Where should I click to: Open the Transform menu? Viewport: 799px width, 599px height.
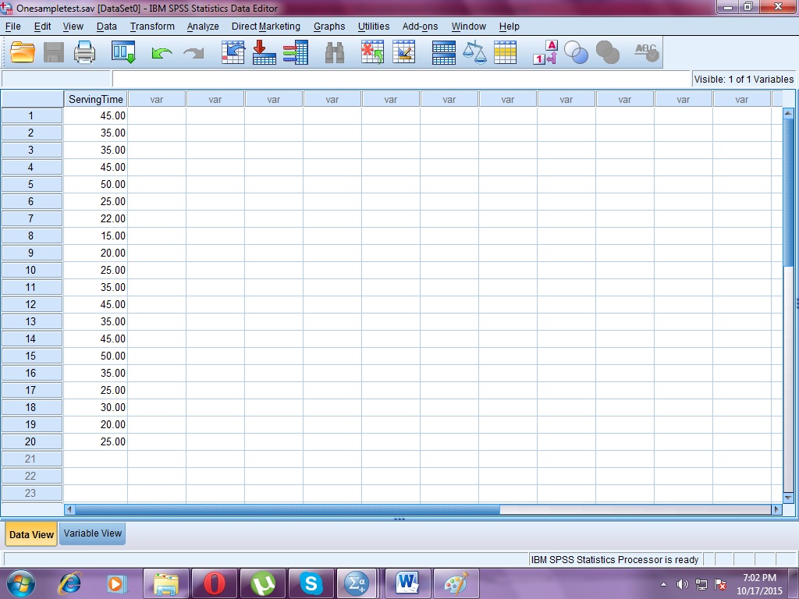[x=151, y=26]
